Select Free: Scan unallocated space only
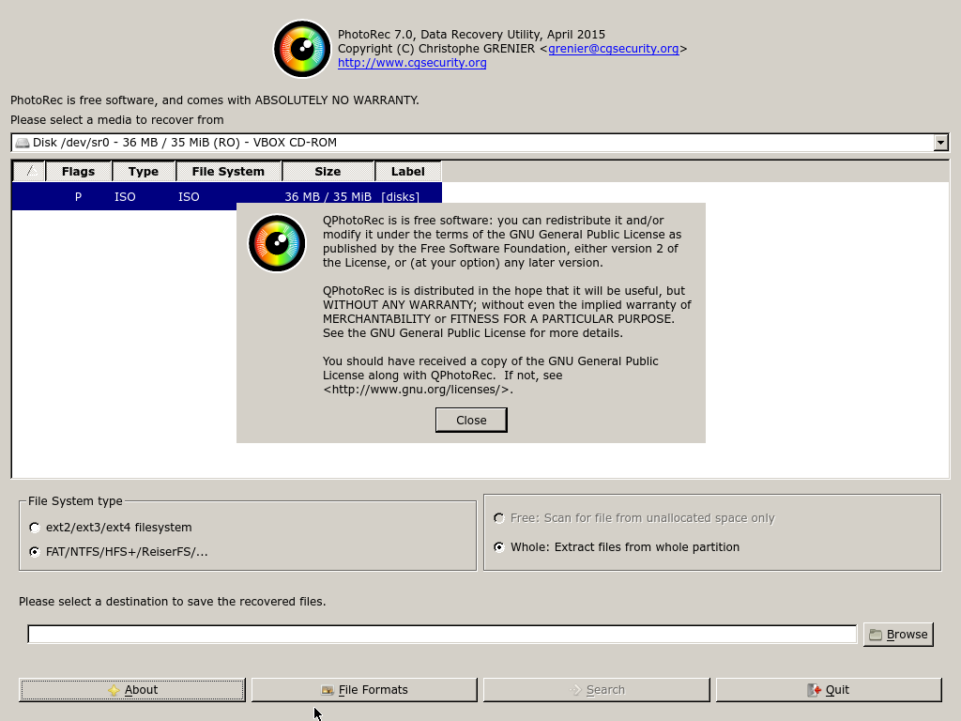This screenshot has height=721, width=961. (x=634, y=518)
